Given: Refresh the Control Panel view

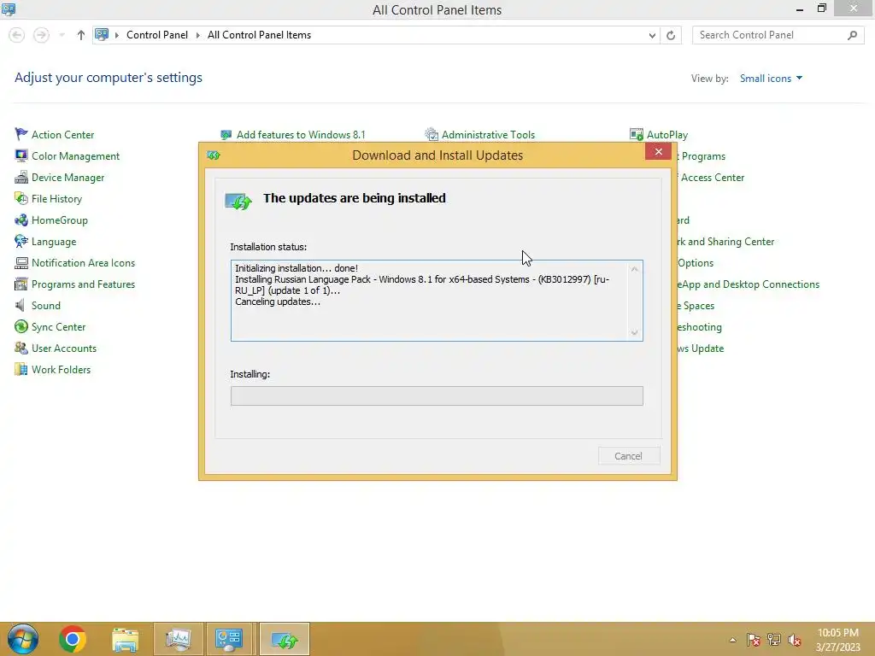Looking at the screenshot, I should pos(671,35).
